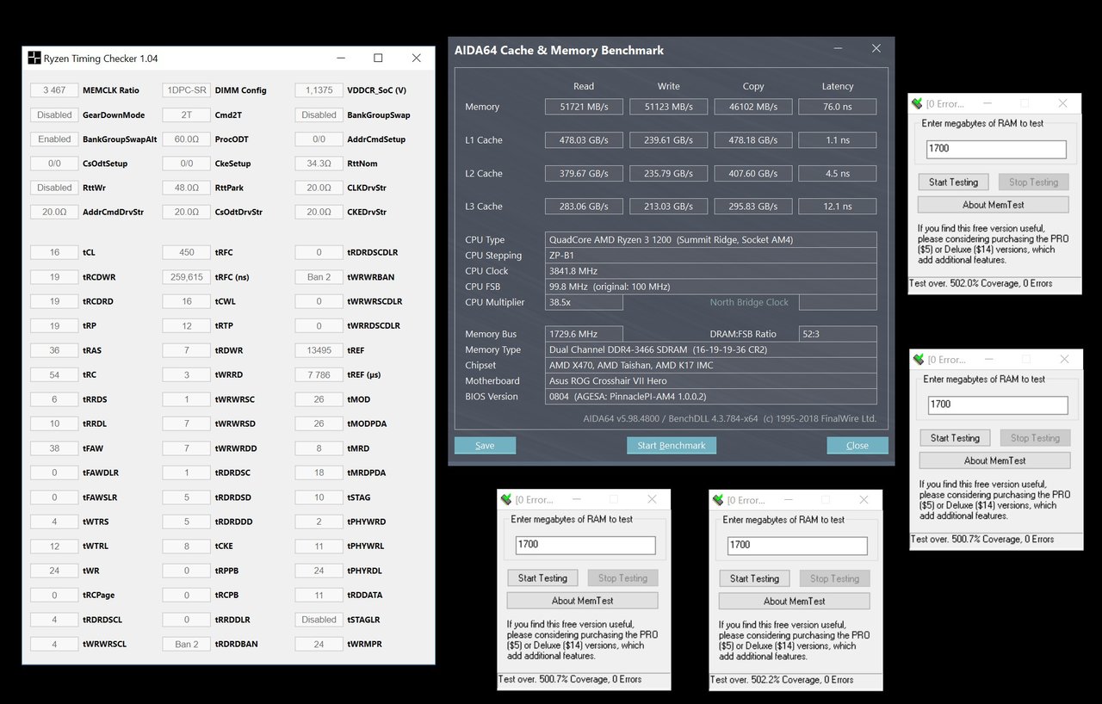Click the Cmd2T value 2T
The height and width of the screenshot is (704, 1102).
click(187, 114)
